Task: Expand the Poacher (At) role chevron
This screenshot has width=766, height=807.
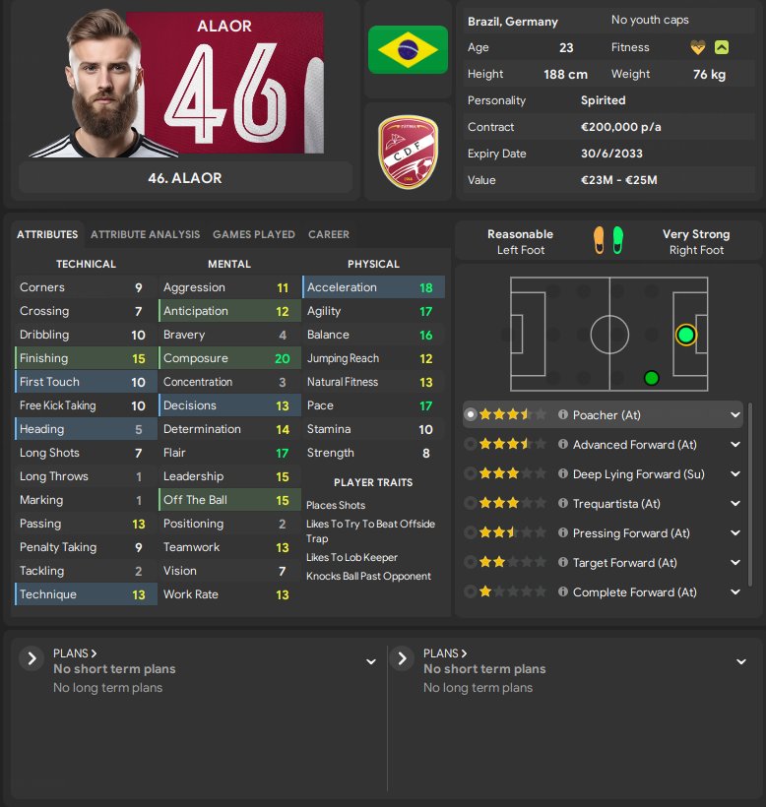Action: coord(735,414)
